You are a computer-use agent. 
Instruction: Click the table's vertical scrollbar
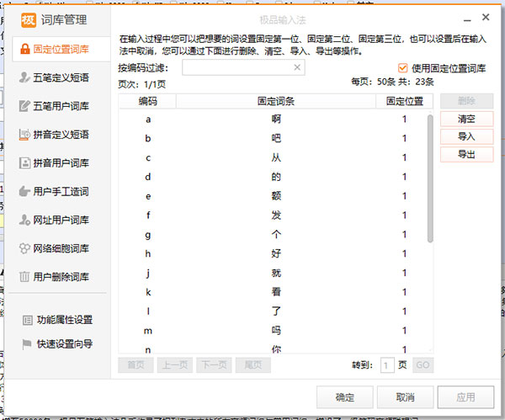point(431,177)
